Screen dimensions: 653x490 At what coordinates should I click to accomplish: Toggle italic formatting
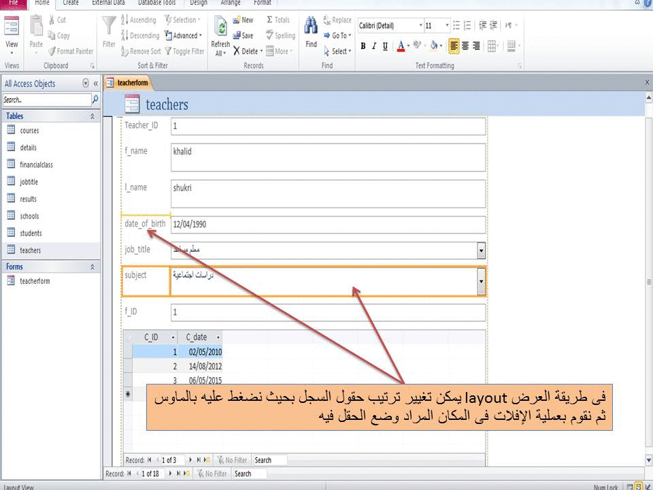click(373, 46)
